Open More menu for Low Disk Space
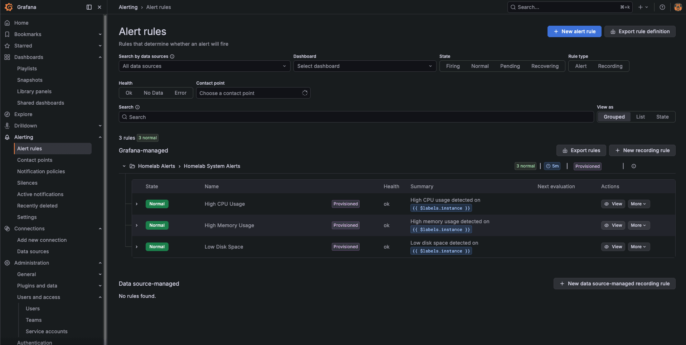The image size is (686, 345). [639, 247]
